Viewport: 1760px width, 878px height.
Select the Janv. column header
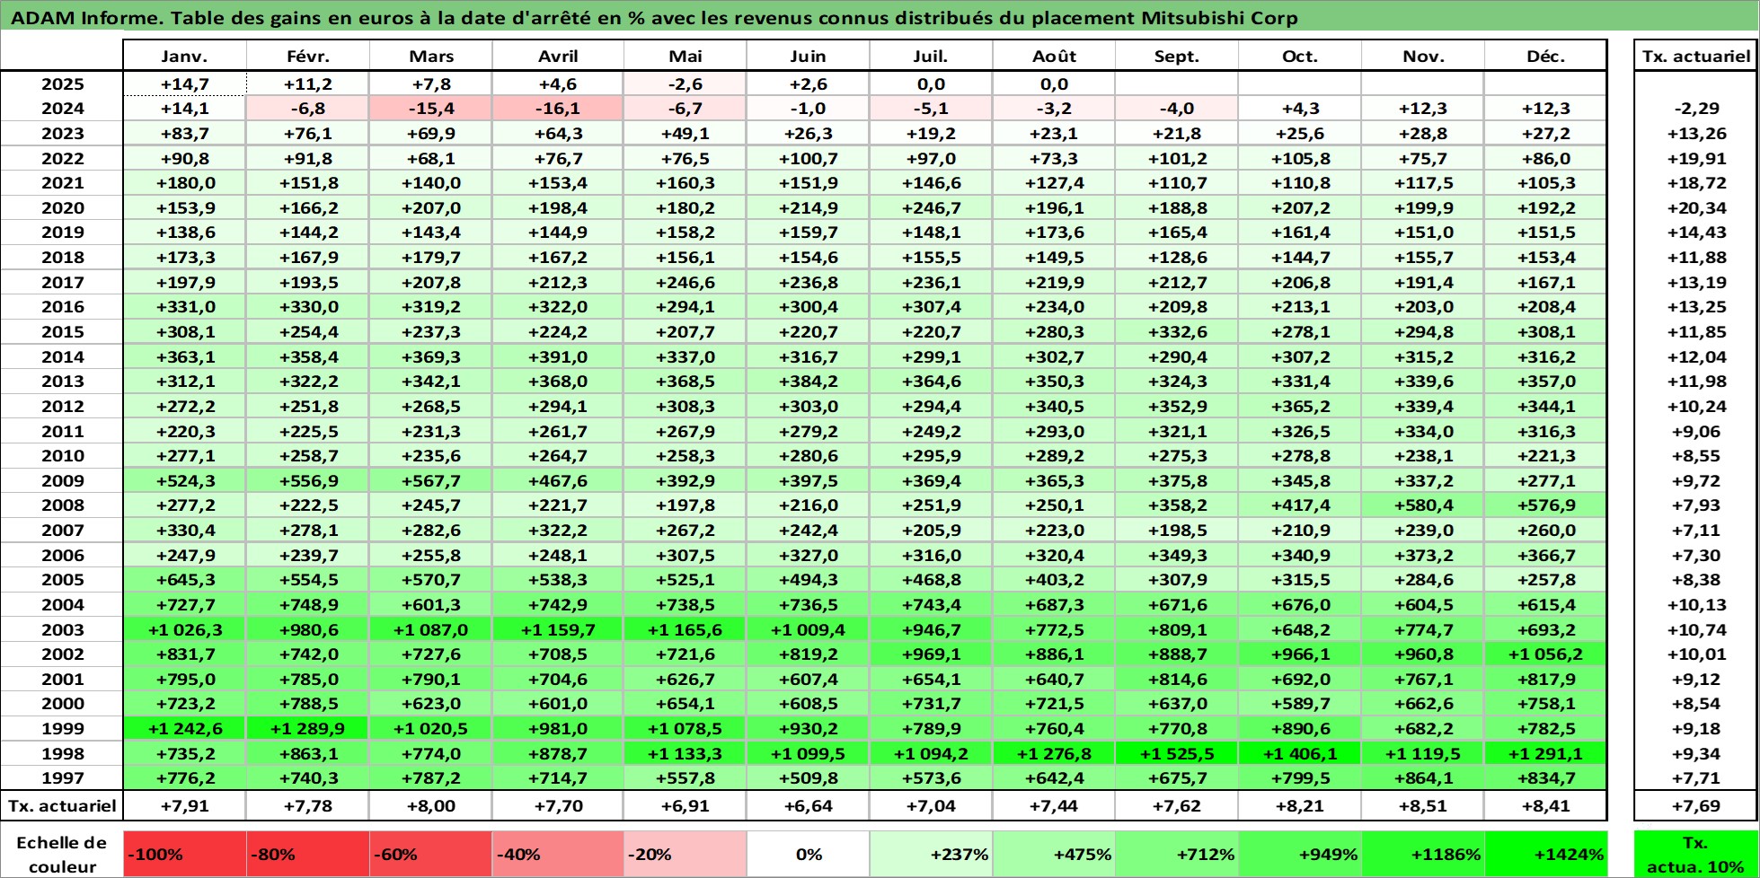[184, 56]
